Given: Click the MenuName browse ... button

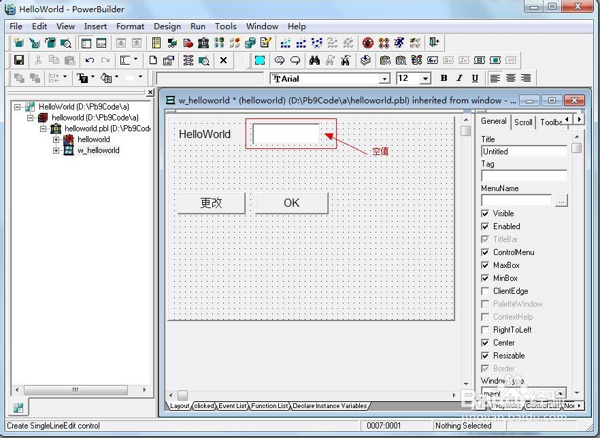Looking at the screenshot, I should tap(561, 201).
